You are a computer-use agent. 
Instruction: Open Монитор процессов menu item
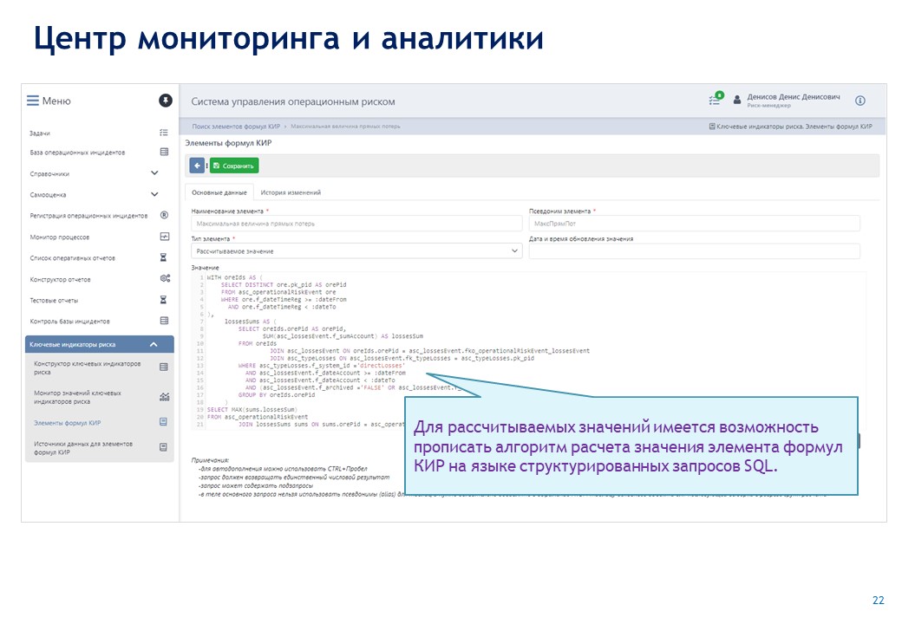coord(59,237)
